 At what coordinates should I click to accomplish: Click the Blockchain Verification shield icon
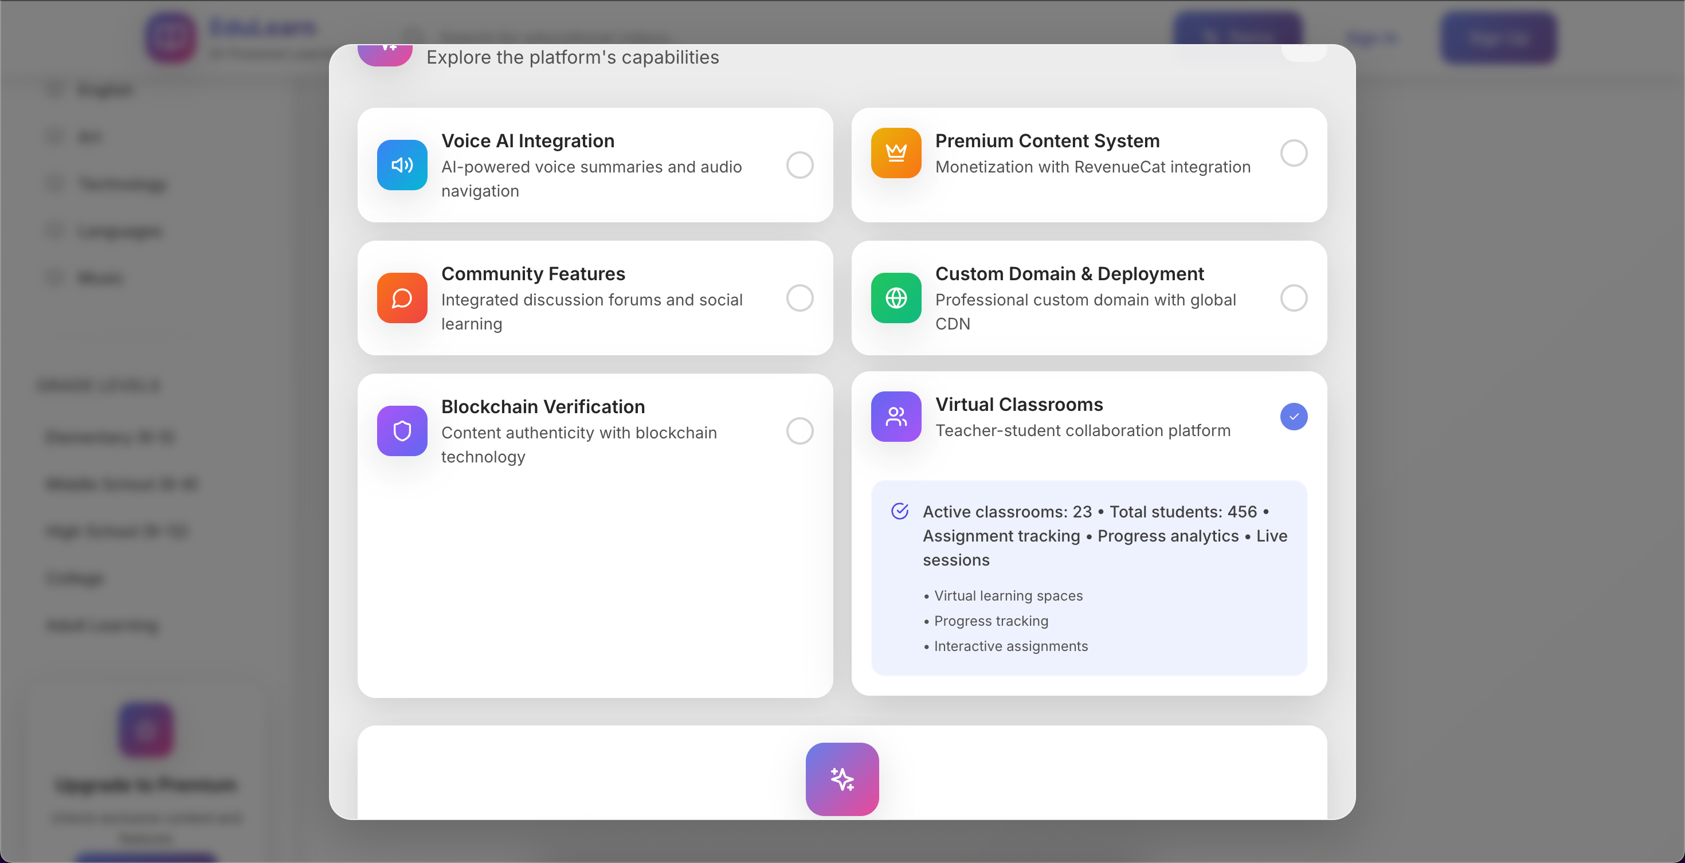coord(402,431)
